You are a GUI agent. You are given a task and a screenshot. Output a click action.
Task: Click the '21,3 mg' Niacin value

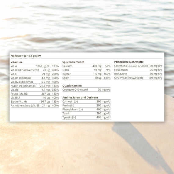point(45,86)
